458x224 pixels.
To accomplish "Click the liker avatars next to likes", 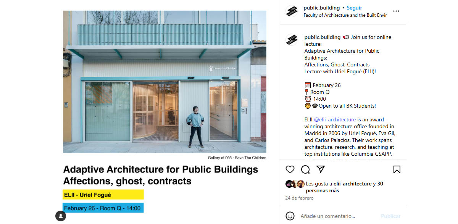I will [295, 184].
